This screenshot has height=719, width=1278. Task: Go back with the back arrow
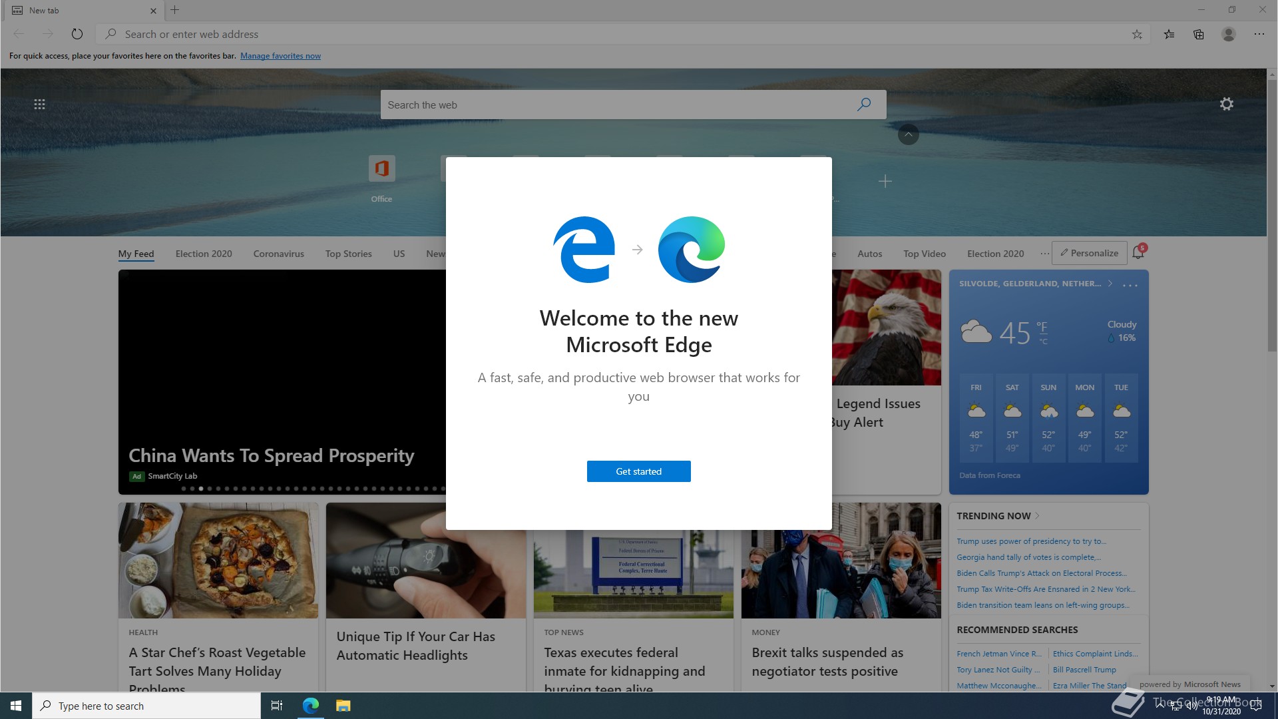[19, 34]
